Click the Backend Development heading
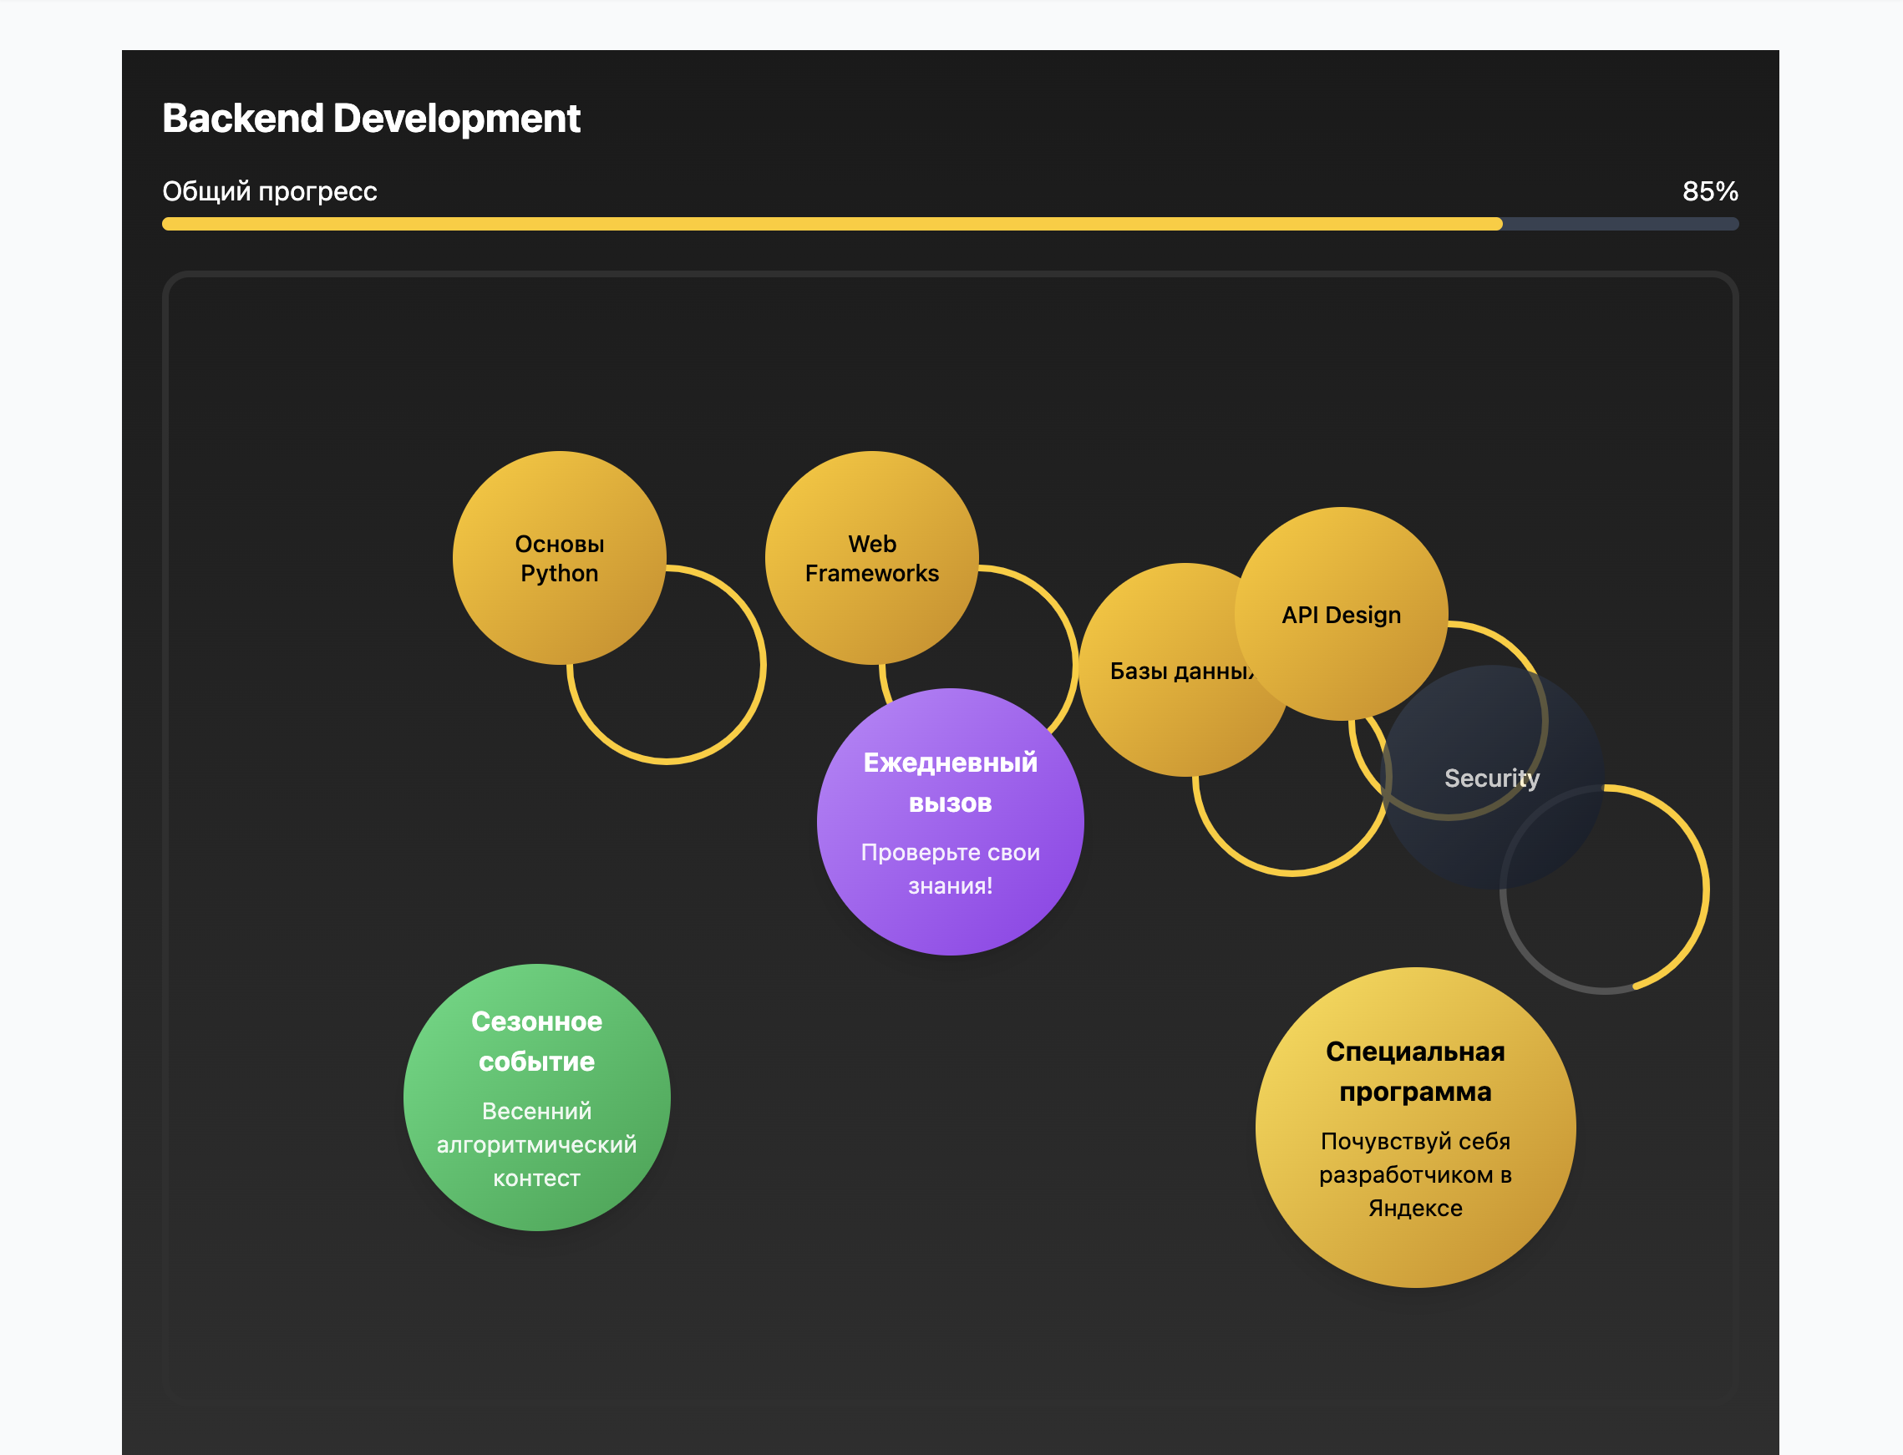 tap(371, 119)
